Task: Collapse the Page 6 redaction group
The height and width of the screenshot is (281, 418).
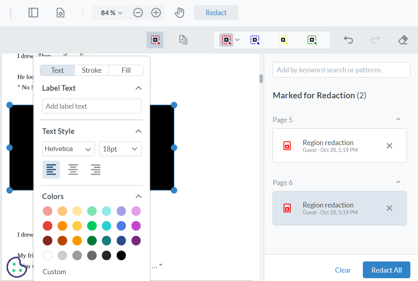Action: pos(398,182)
